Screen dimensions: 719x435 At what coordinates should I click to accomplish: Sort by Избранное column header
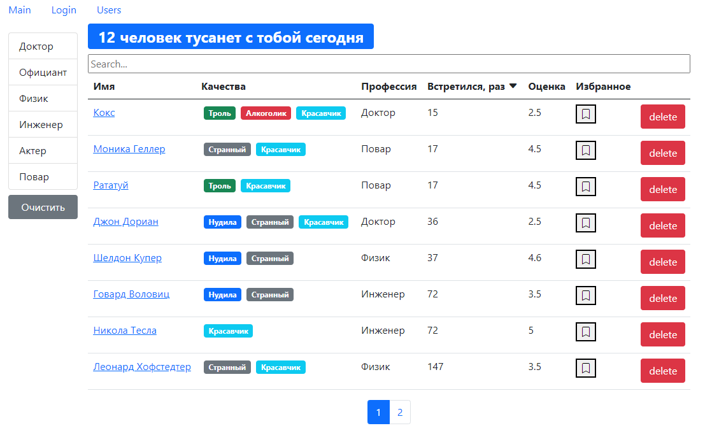click(x=603, y=86)
